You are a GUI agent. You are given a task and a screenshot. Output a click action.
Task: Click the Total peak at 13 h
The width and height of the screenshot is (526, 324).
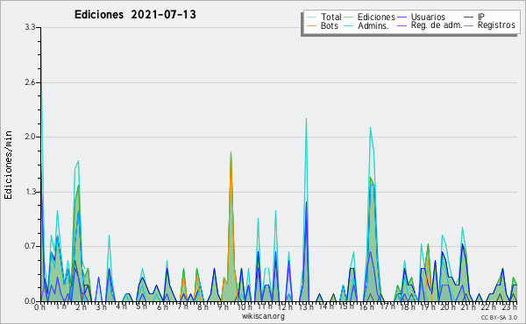(306, 118)
